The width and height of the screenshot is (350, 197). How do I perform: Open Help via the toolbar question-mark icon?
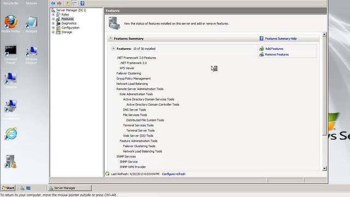pos(83,3)
